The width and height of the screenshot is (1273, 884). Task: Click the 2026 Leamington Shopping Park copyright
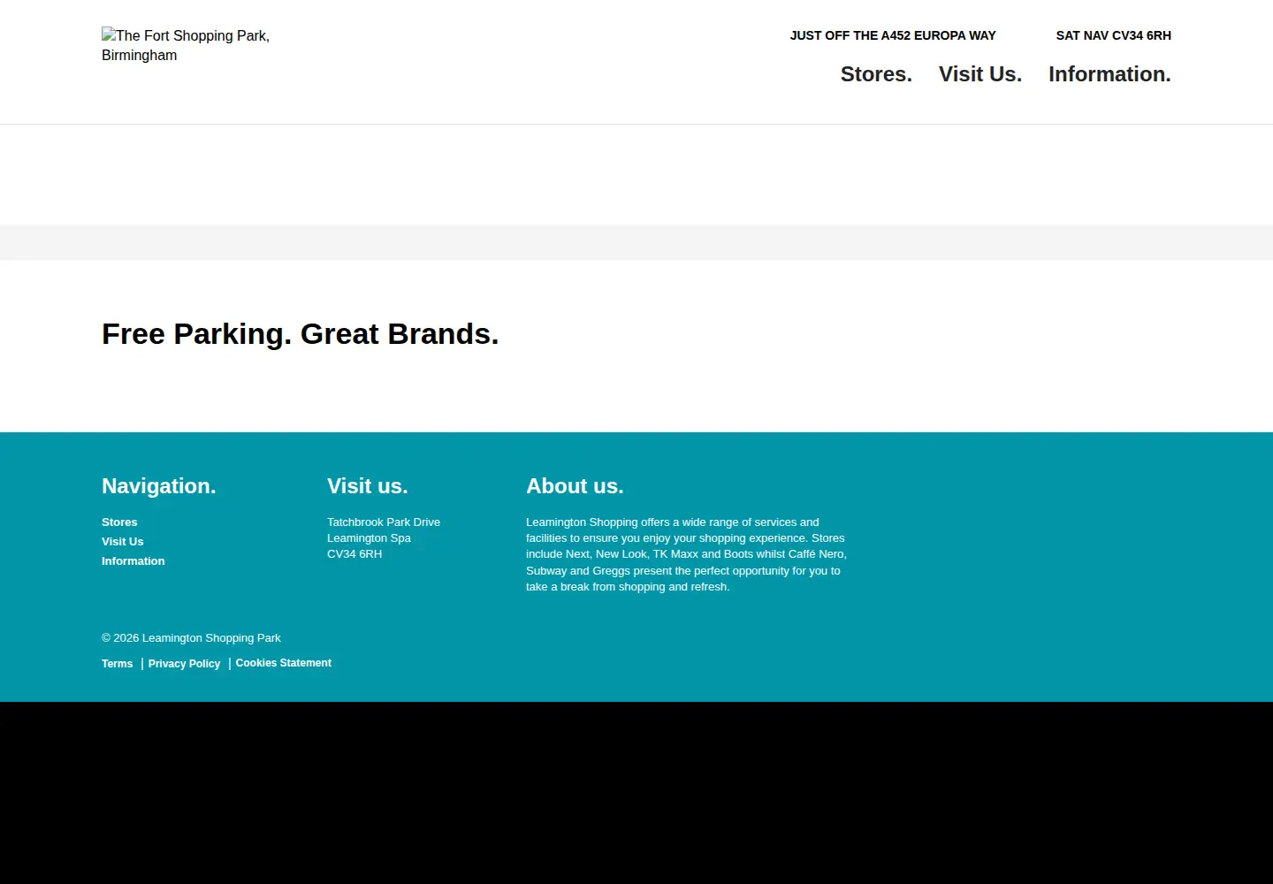[191, 638]
